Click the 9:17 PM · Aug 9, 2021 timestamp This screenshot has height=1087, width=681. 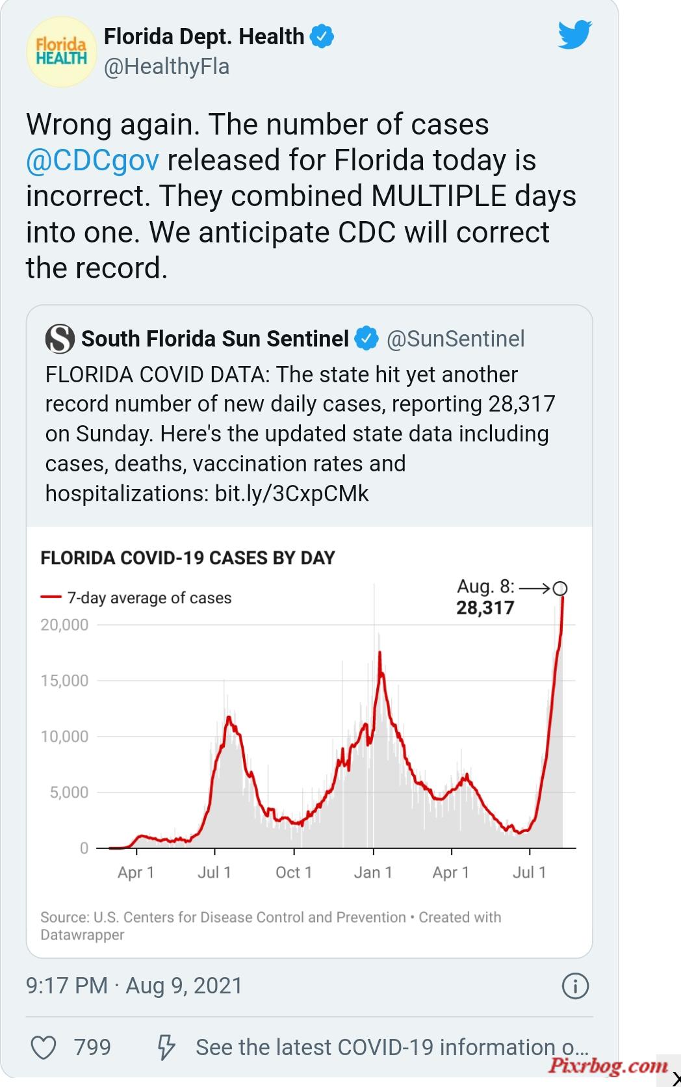coord(134,986)
